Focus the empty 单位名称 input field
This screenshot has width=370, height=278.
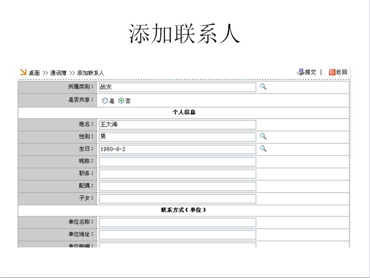178,223
